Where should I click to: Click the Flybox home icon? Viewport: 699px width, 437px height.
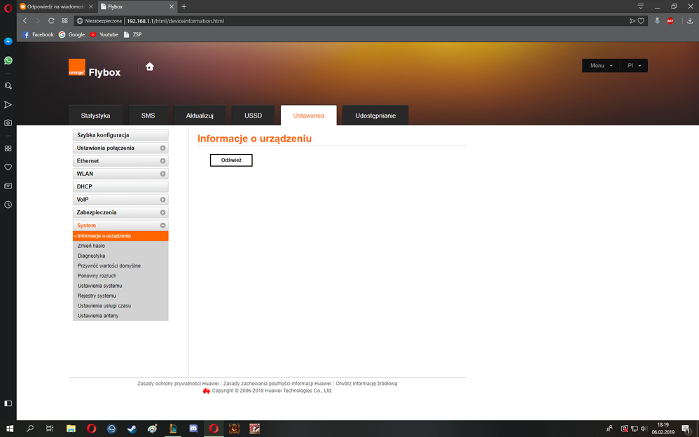pyautogui.click(x=149, y=67)
